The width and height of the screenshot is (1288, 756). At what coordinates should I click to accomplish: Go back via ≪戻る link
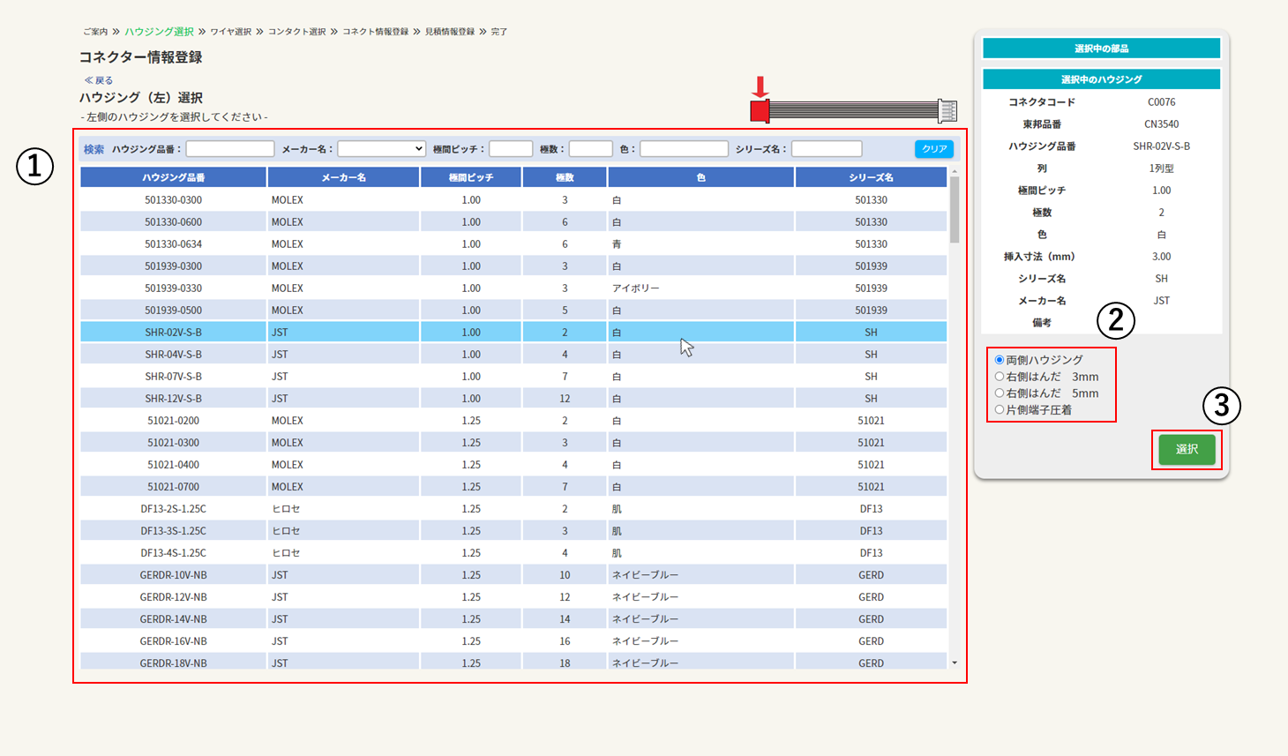(99, 80)
